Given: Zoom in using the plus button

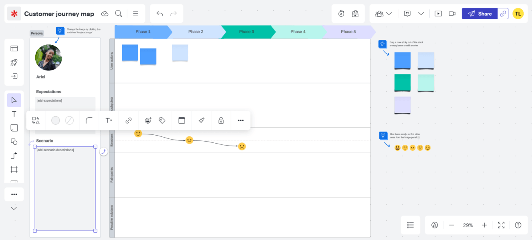Looking at the screenshot, I should (484, 225).
